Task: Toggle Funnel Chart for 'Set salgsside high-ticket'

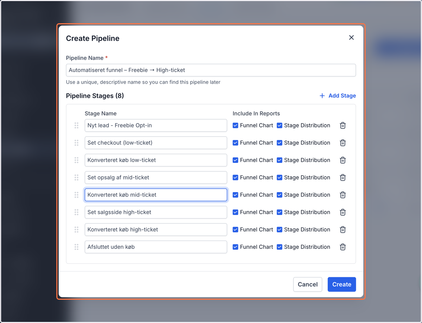Action: (236, 212)
